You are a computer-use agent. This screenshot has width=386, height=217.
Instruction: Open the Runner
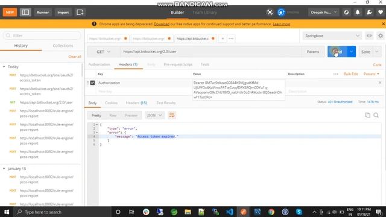click(x=43, y=12)
